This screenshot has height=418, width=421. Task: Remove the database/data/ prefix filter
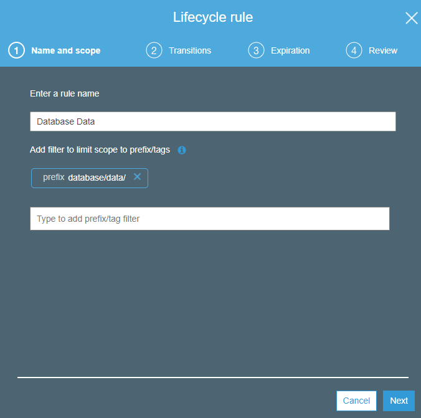point(137,177)
